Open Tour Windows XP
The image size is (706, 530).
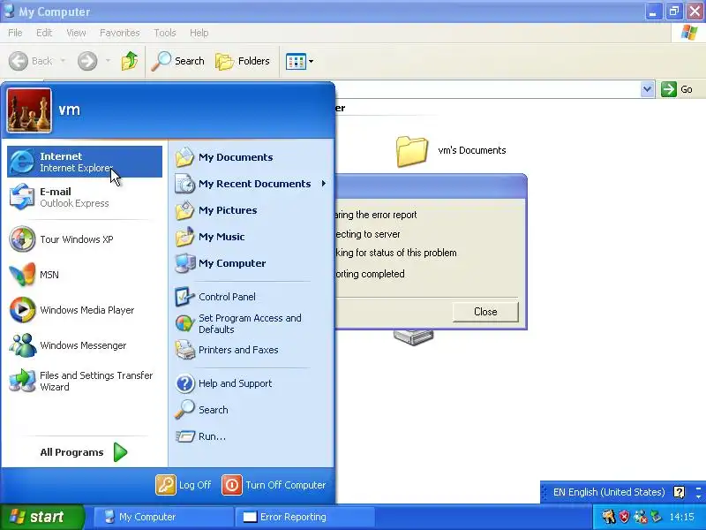click(x=85, y=239)
